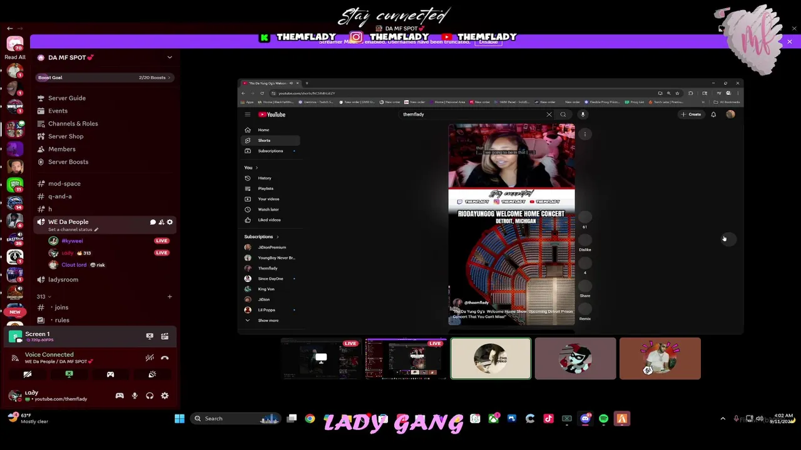Toggle screen share button in voice controls
Screen dimensions: 801x450
click(x=69, y=374)
